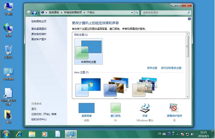Image resolution: width=215 pixels, height=139 pixels.
Task: Click the volume speaker tray icon
Action: 192,134
